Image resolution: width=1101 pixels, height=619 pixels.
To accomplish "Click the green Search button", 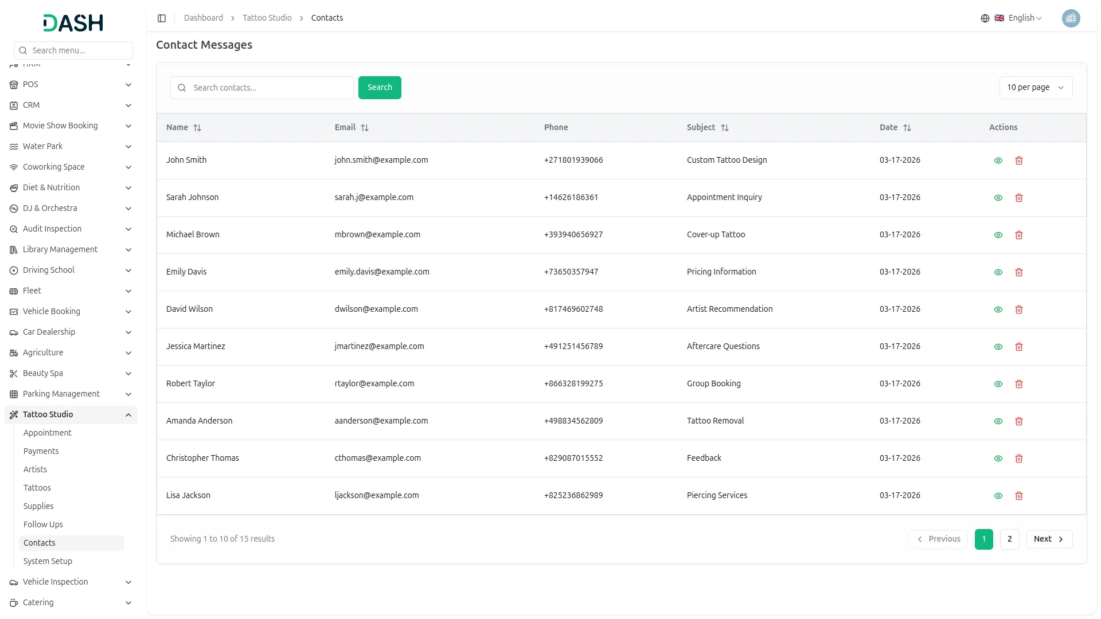I will pos(380,88).
